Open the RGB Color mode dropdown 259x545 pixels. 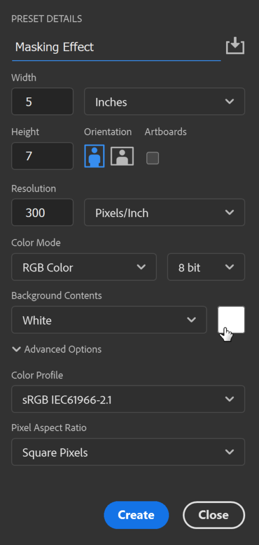(84, 267)
